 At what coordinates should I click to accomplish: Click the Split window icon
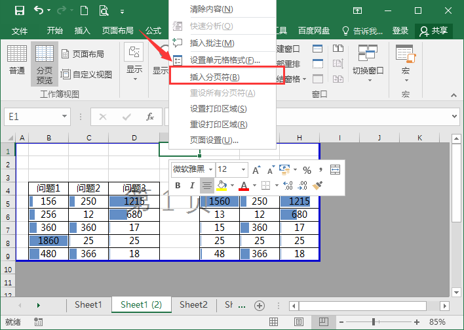(x=317, y=49)
